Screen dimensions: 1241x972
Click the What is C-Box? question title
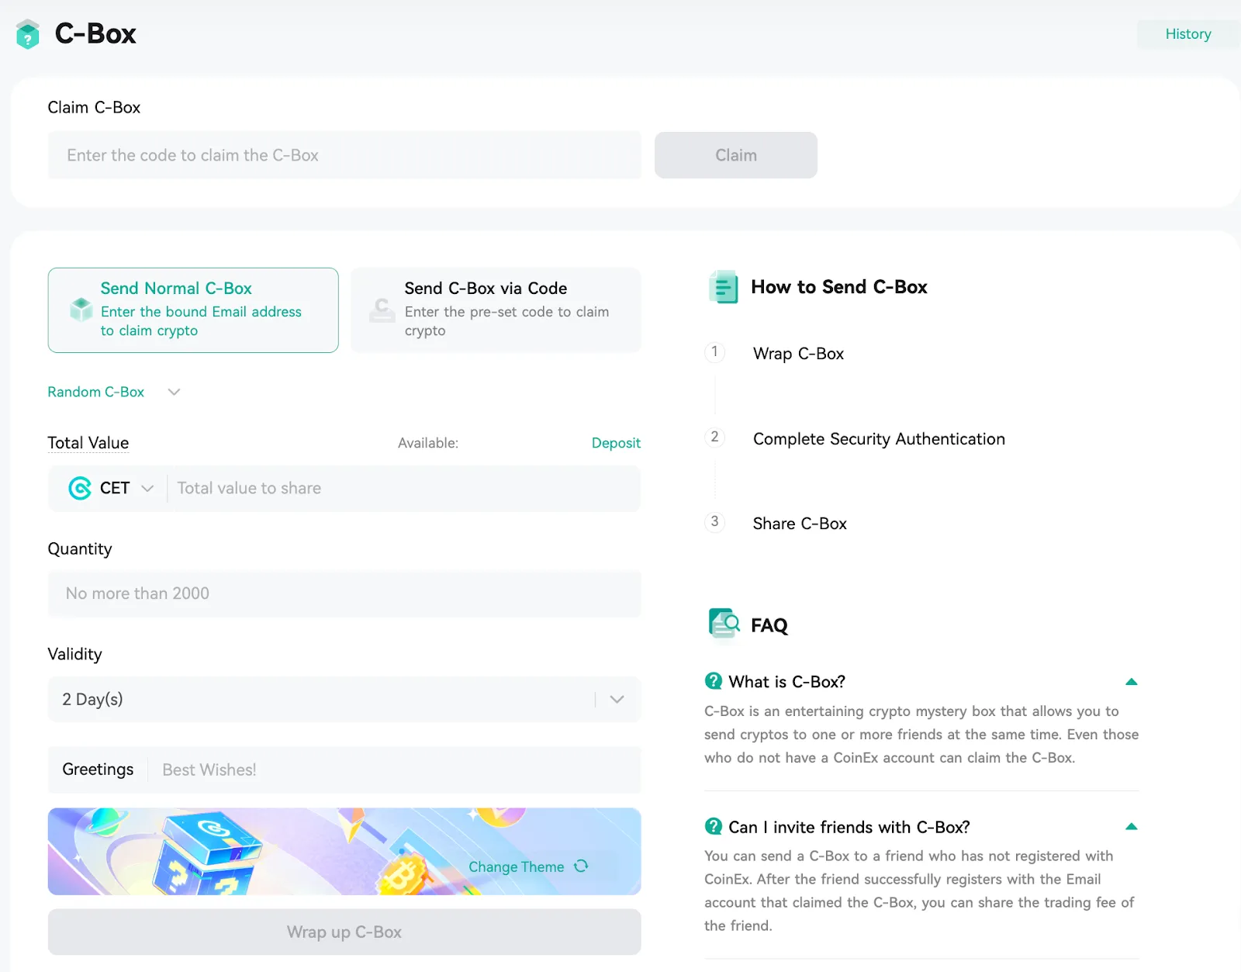(x=787, y=682)
